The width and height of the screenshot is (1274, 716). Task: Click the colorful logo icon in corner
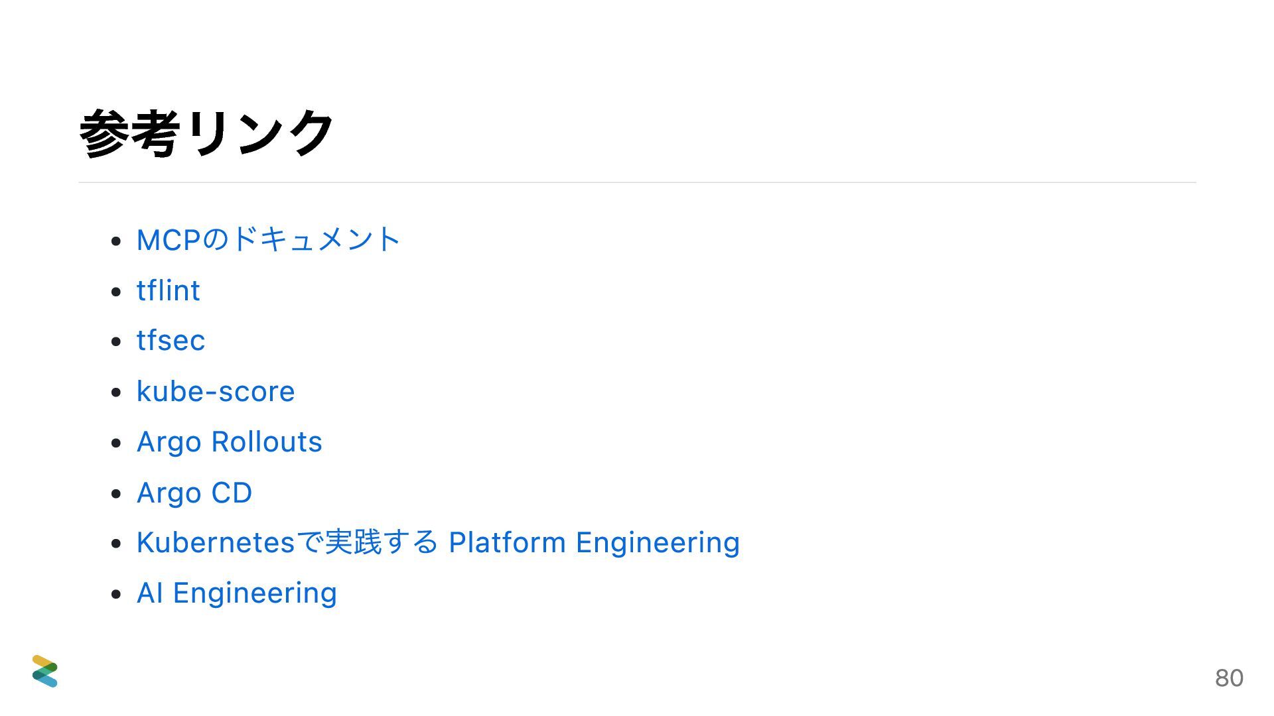[x=45, y=671]
